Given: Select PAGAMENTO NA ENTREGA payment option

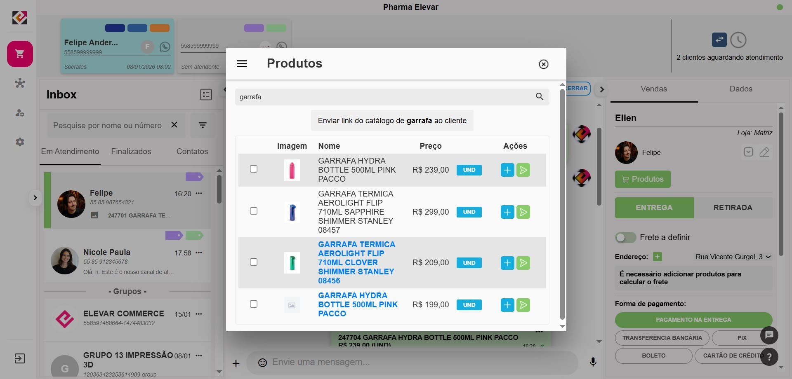Looking at the screenshot, I should click(693, 320).
